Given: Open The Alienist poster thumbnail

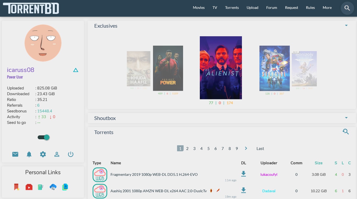Looking at the screenshot, I should [x=221, y=68].
